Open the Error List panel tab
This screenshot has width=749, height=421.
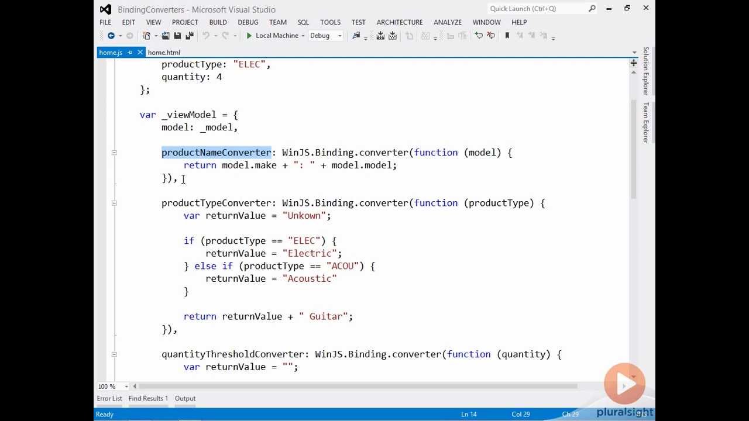tap(109, 399)
